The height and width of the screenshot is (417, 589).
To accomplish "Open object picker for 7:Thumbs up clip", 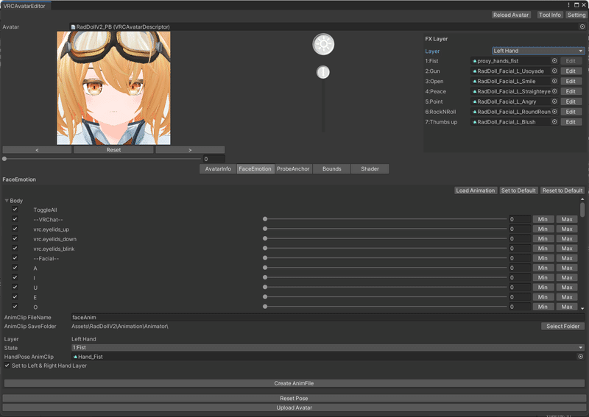I will [554, 121].
